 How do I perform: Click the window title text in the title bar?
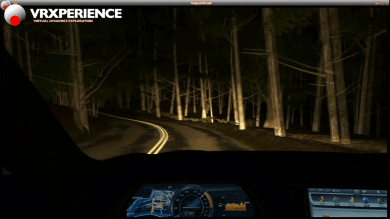click(x=201, y=3)
